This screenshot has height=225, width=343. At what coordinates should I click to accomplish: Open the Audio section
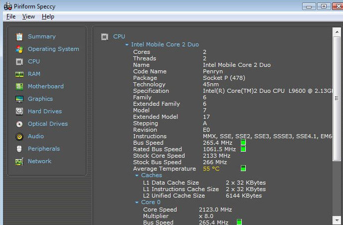(x=36, y=136)
